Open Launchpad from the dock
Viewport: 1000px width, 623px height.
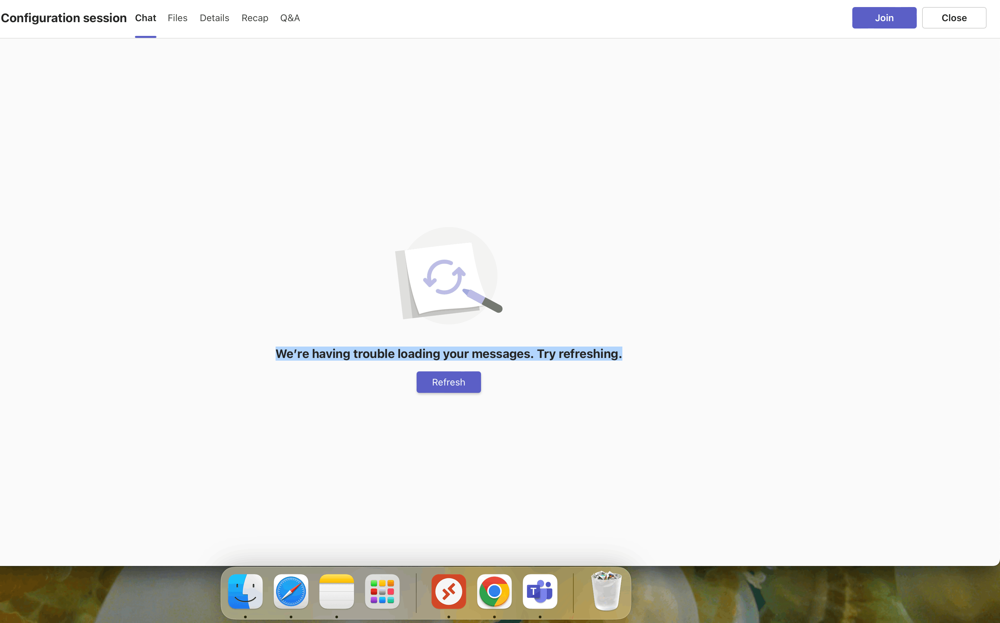point(382,591)
